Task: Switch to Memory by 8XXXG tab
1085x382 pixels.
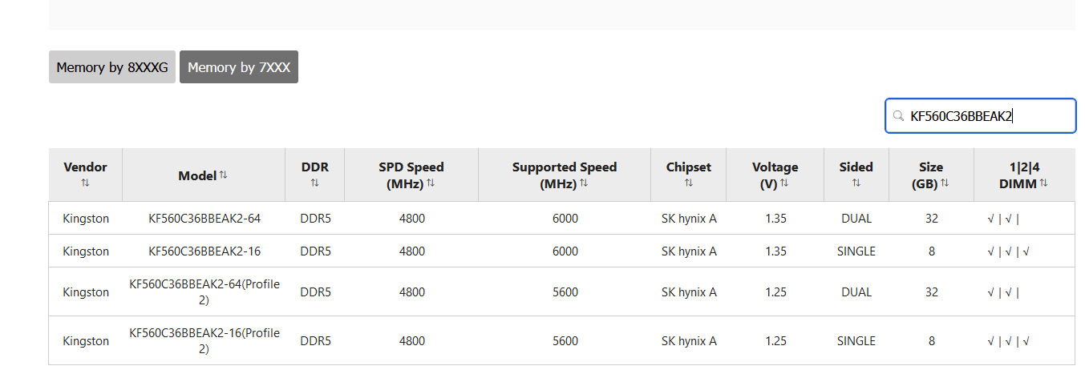Action: pyautogui.click(x=111, y=67)
